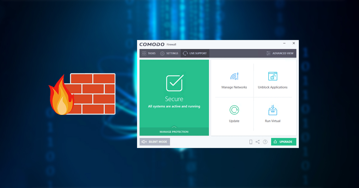Click the muted speaker icon

point(144,142)
